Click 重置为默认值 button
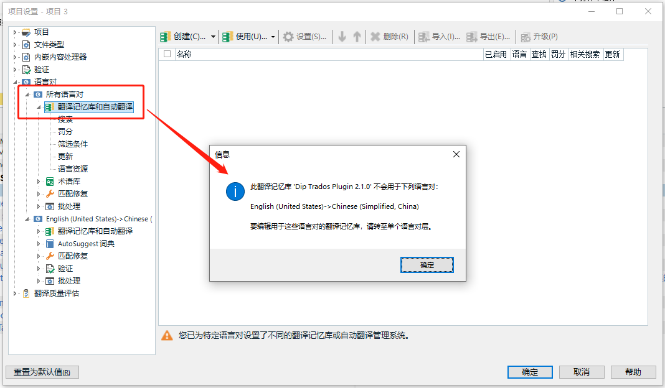 42,372
